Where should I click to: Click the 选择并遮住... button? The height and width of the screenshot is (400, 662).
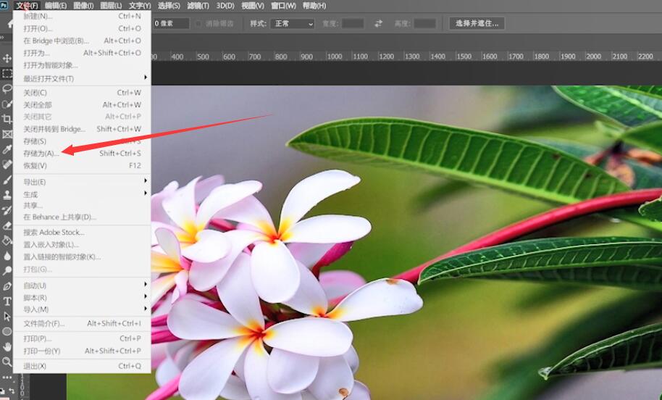[x=477, y=24]
